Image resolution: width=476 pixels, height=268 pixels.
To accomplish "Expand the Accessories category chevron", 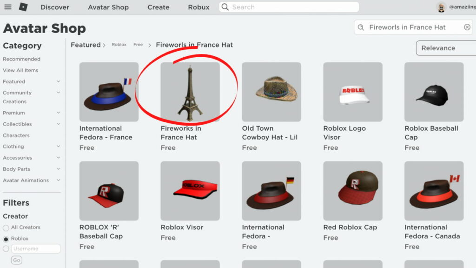I will point(59,158).
